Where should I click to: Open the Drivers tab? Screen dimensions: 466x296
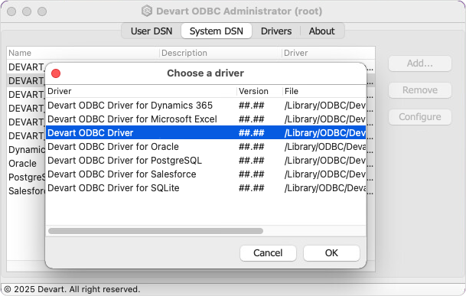pos(276,31)
